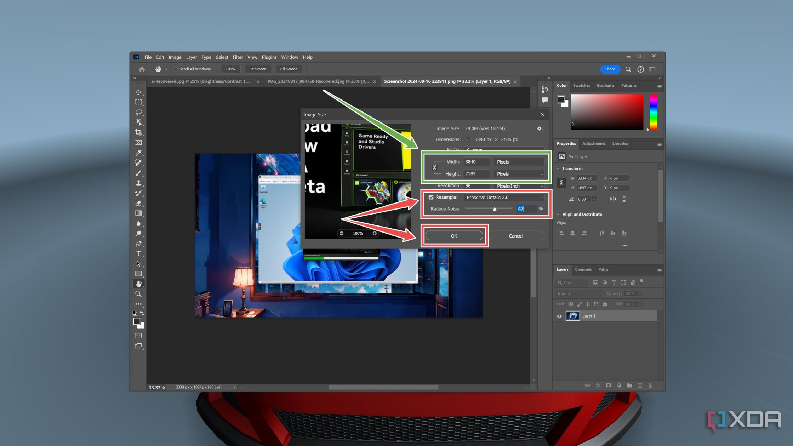Select the Gradient tool
The width and height of the screenshot is (793, 446).
tap(138, 213)
